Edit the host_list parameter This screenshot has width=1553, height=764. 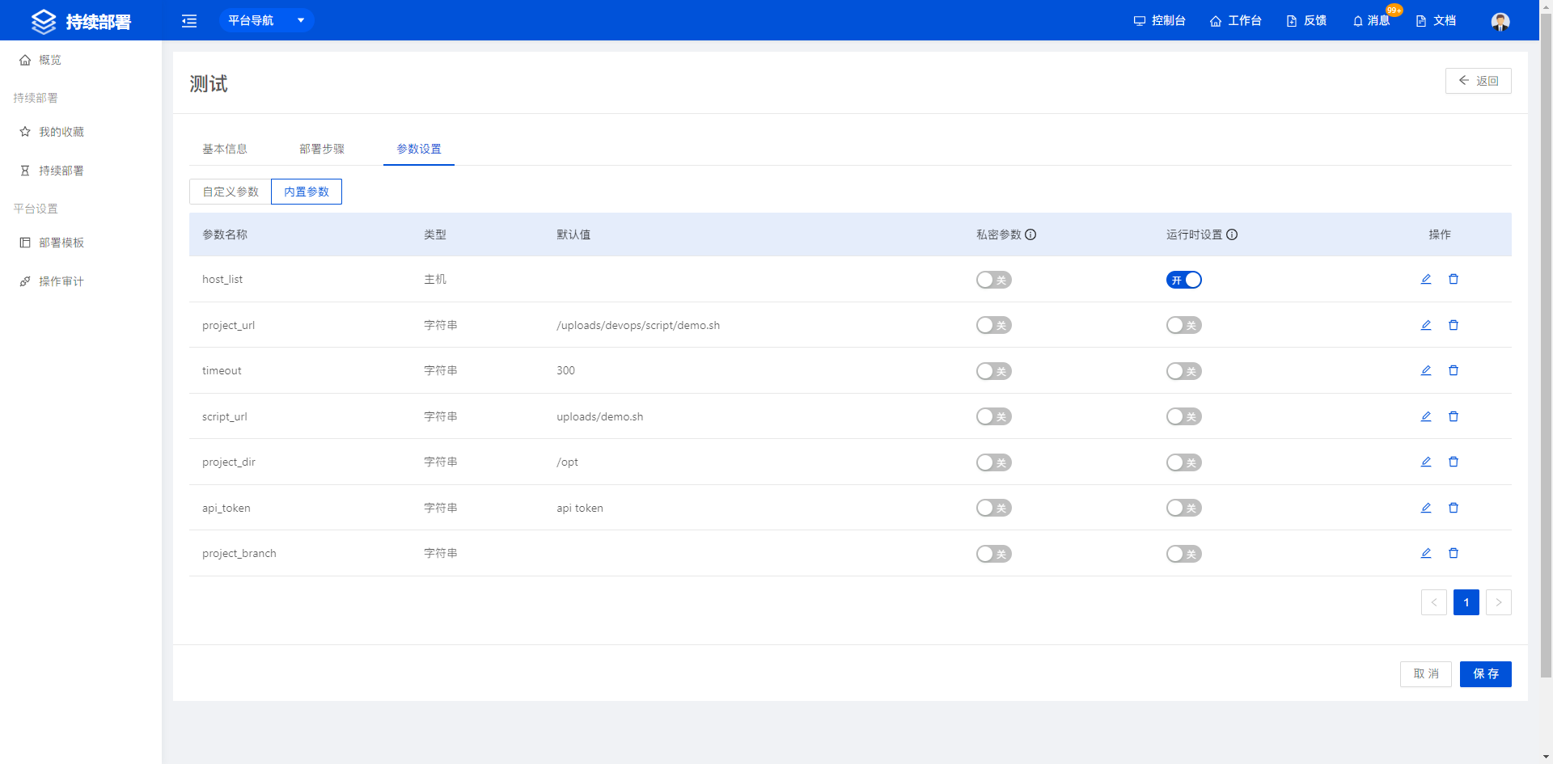coord(1426,279)
